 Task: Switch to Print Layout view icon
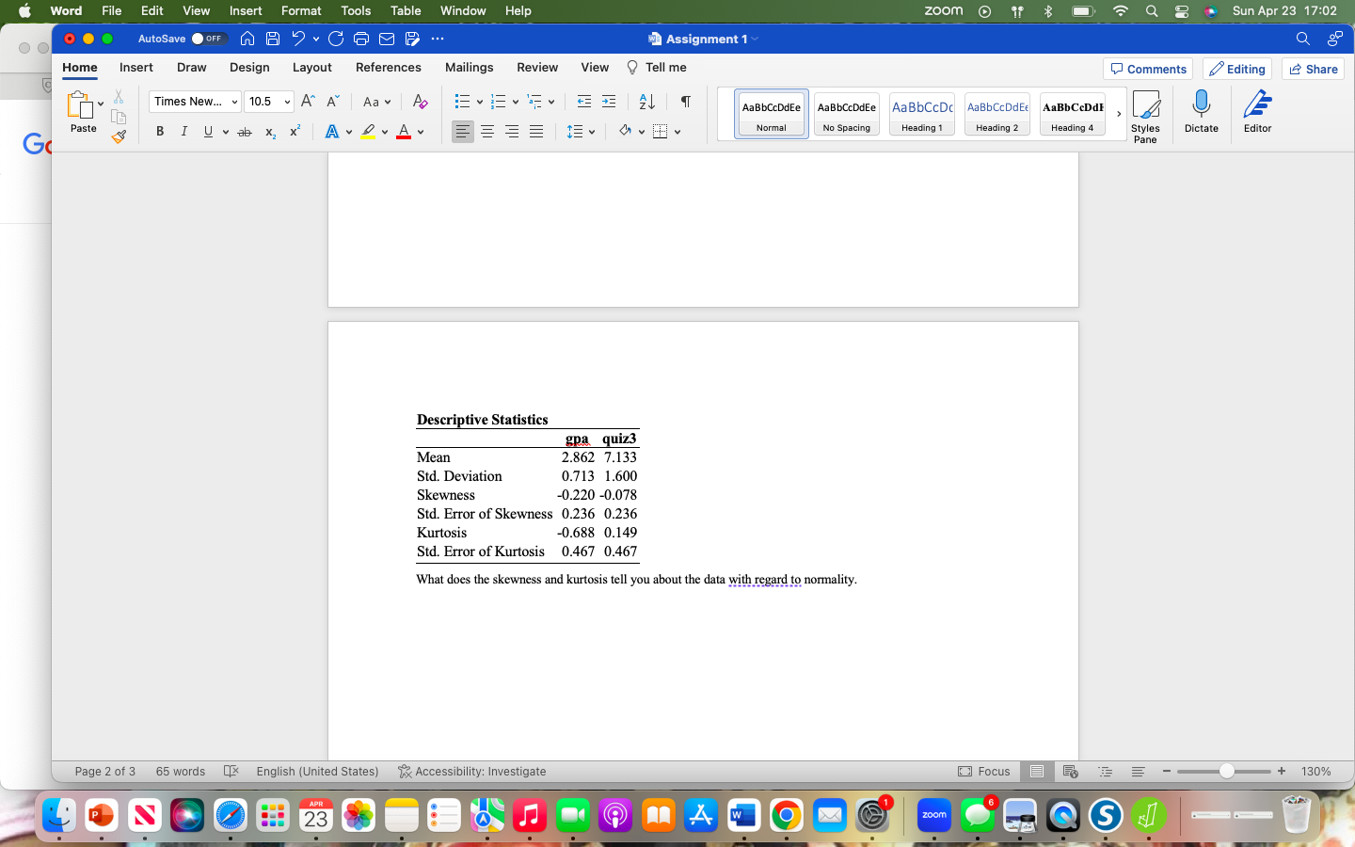pos(1037,771)
